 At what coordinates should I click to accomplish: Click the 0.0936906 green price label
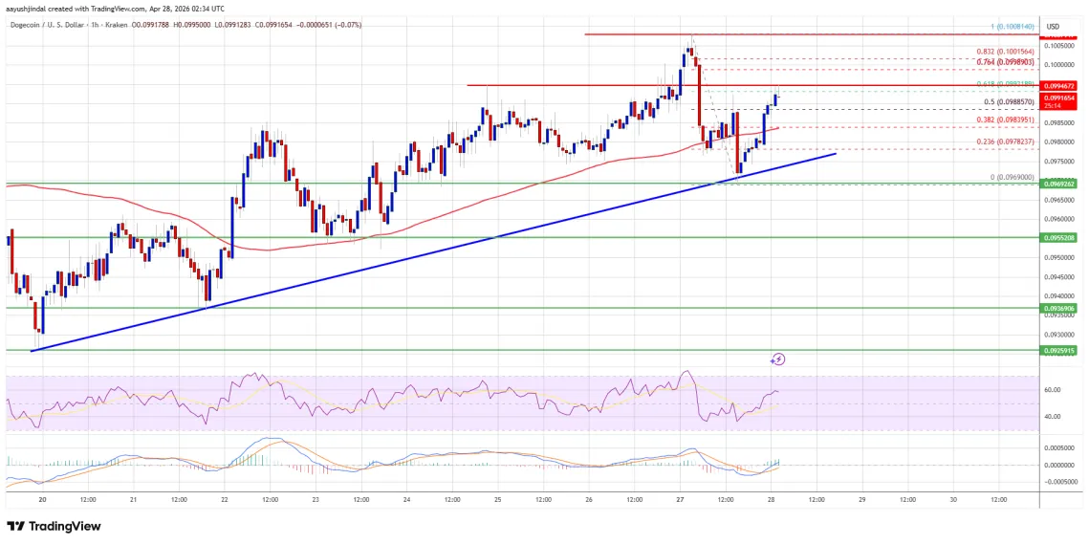1060,309
